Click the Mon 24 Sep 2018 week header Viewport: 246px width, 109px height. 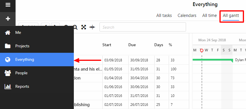[212, 40]
